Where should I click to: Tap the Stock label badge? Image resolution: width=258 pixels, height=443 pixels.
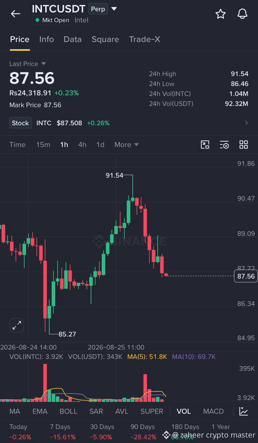20,123
